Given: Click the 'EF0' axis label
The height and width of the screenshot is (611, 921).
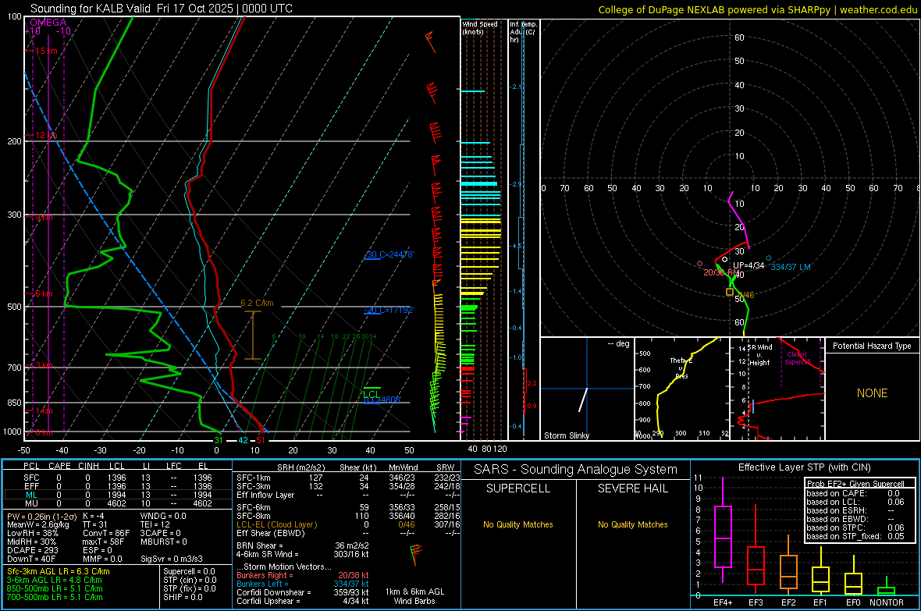Looking at the screenshot, I should click(853, 602).
